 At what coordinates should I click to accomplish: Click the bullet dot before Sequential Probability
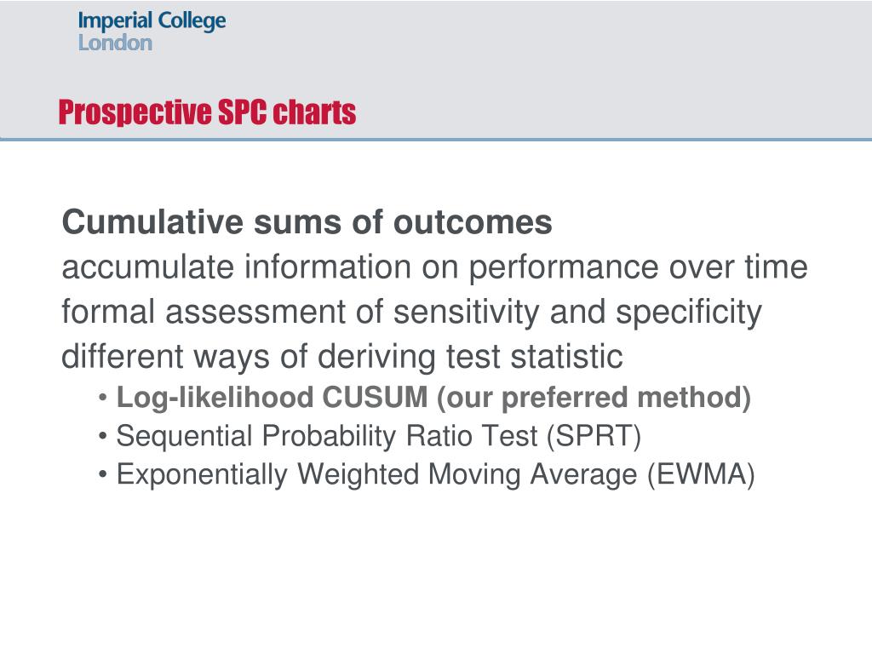[x=102, y=437]
